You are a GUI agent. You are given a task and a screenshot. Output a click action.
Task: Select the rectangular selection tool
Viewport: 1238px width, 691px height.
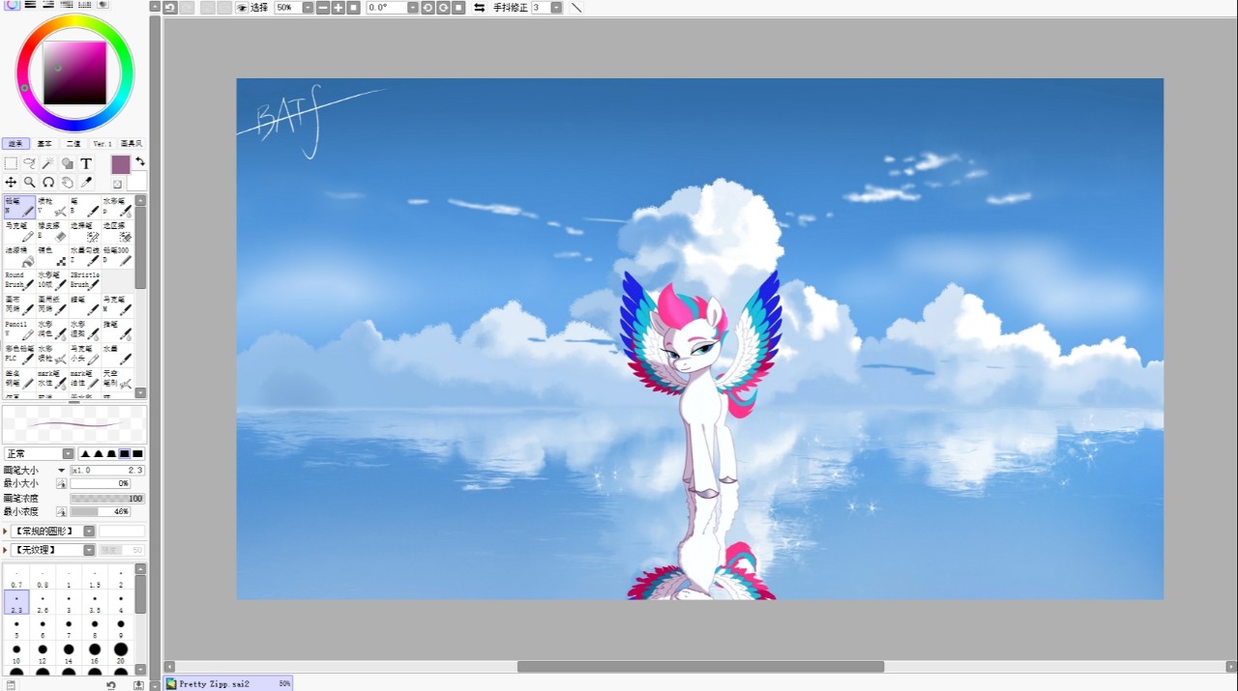click(x=11, y=163)
